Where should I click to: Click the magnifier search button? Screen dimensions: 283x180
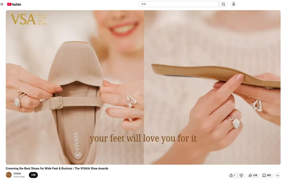[x=224, y=4]
